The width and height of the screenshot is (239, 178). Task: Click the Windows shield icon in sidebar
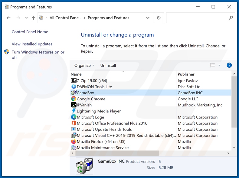pos(7,52)
